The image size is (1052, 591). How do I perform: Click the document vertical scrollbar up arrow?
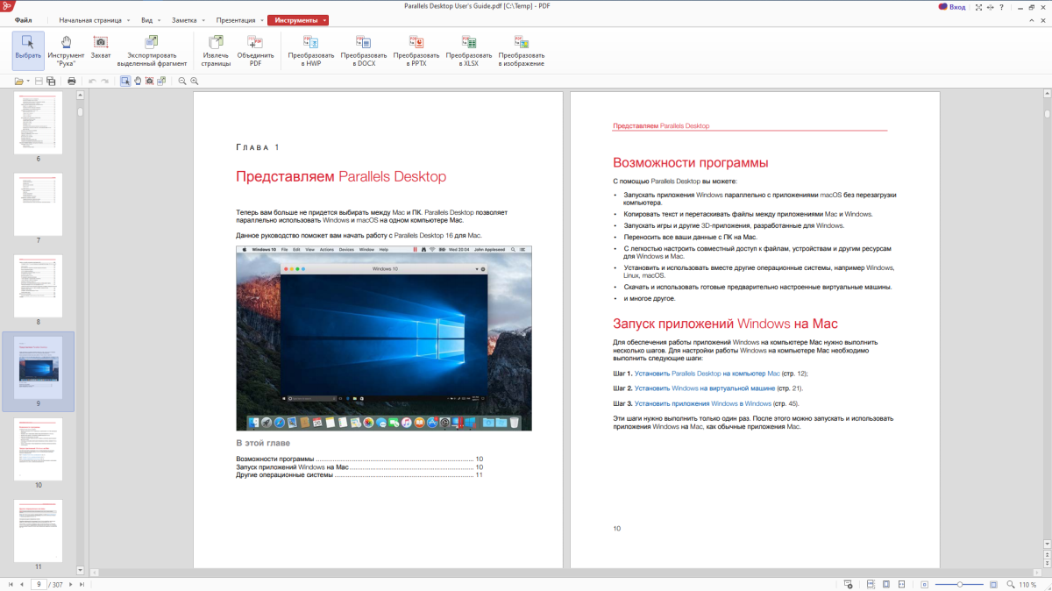[1047, 94]
